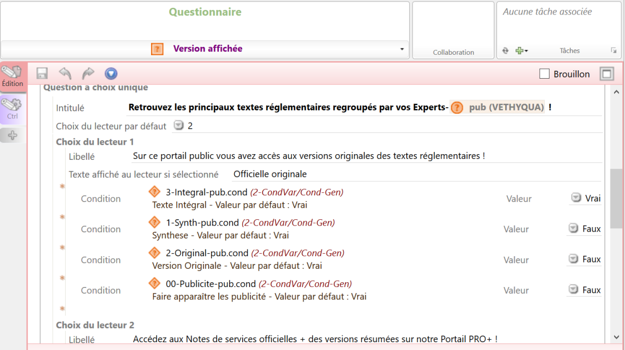Click the save disk icon in toolbar
The width and height of the screenshot is (625, 350).
point(42,73)
